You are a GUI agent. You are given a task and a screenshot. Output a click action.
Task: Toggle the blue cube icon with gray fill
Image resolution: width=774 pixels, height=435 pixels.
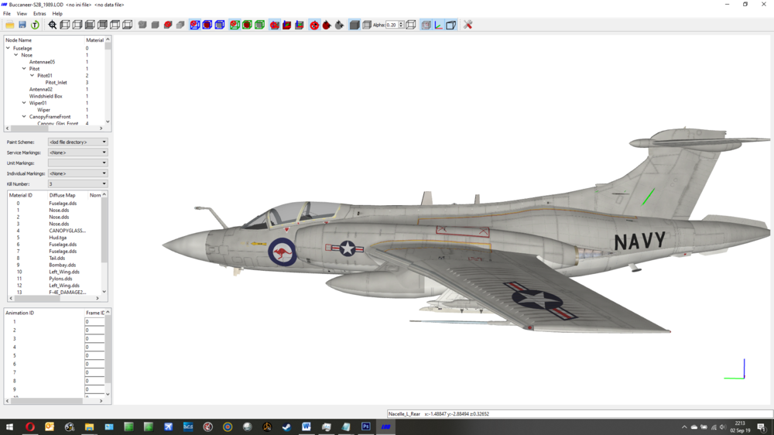[220, 25]
